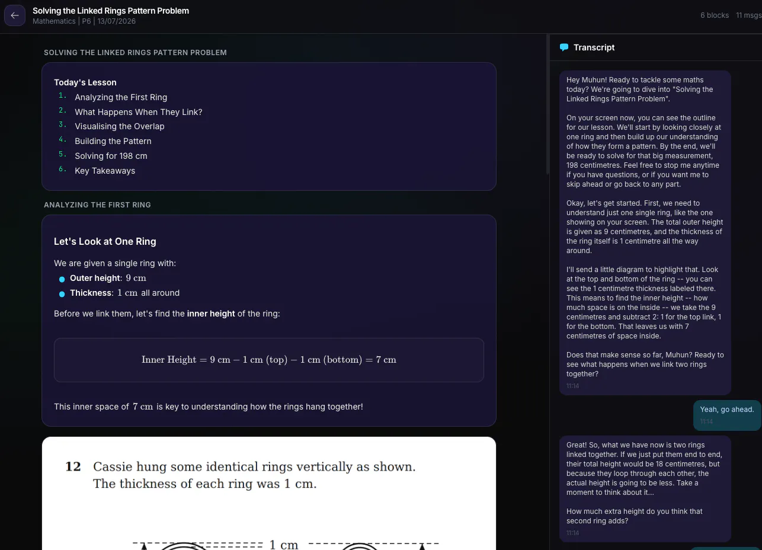The height and width of the screenshot is (550, 762).
Task: Open outline item What Happens When They Link?
Action: tap(139, 112)
